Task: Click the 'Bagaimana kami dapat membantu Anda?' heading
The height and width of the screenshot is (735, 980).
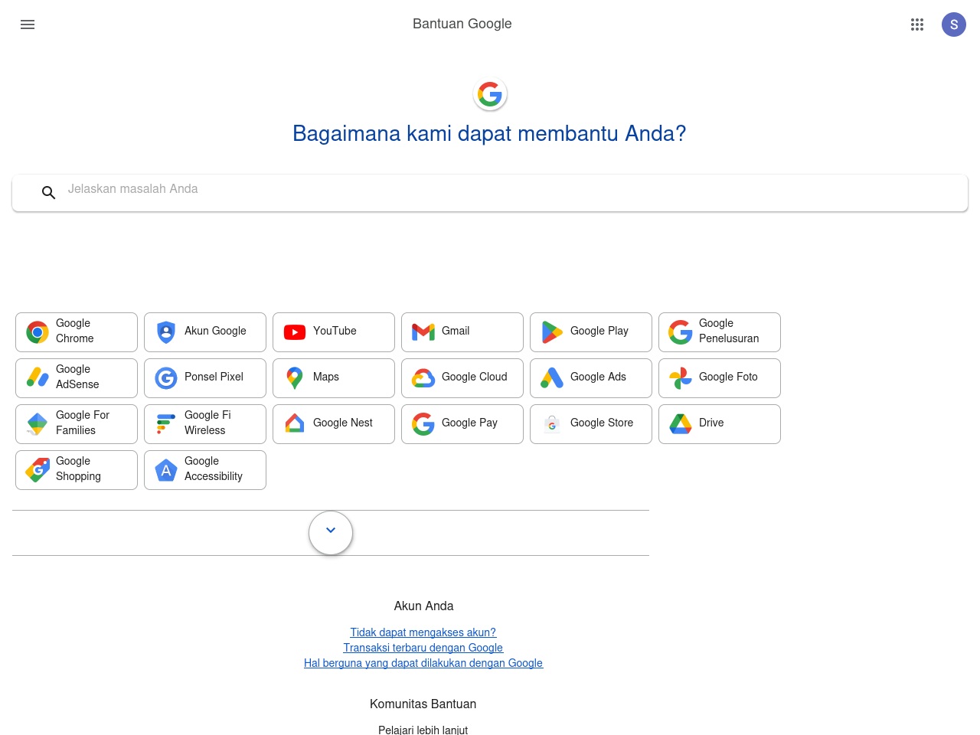Action: (x=489, y=133)
